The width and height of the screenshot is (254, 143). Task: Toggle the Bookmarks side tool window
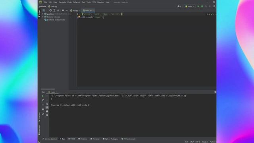pos(39,130)
